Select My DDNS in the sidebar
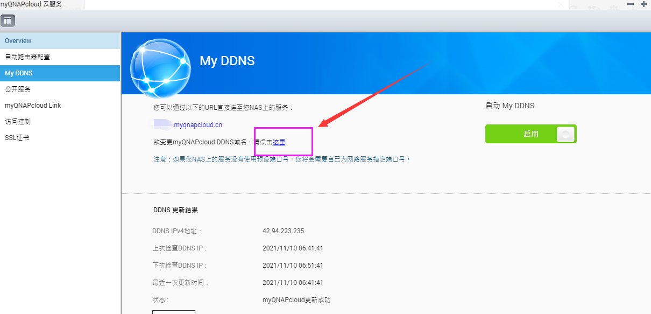The width and height of the screenshot is (651, 314). tap(60, 73)
